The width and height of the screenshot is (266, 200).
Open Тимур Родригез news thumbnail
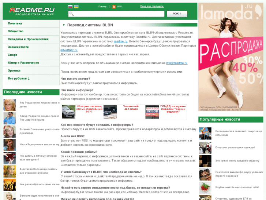(x=10, y=118)
